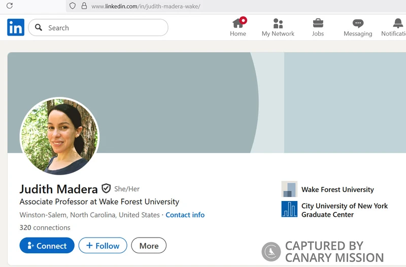Click the search magnifier icon
This screenshot has width=406, height=267.
[x=39, y=27]
